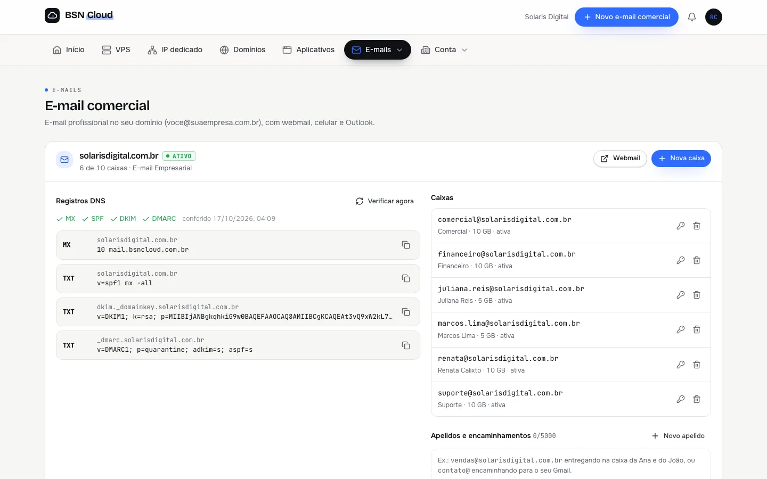Copy the DKIM TXT record
Screen dimensions: 767x479
tap(406, 312)
